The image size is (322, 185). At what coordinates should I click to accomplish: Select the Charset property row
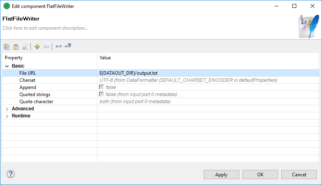tap(161, 80)
